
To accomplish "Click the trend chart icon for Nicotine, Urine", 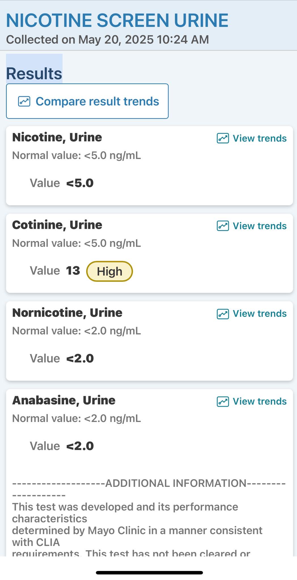I will [x=223, y=138].
